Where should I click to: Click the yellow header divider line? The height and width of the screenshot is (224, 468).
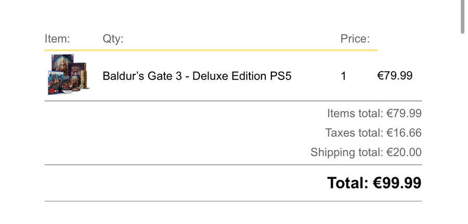point(211,50)
